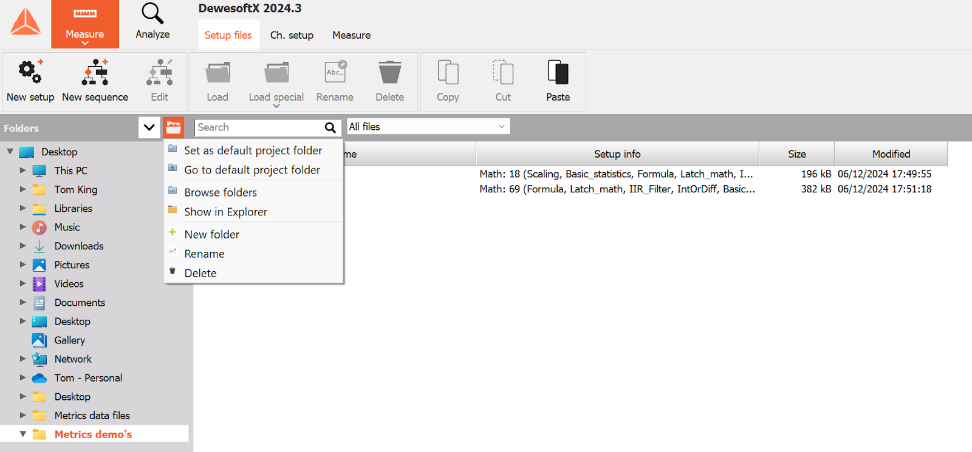Collapse the top Desktop tree node

(10, 152)
